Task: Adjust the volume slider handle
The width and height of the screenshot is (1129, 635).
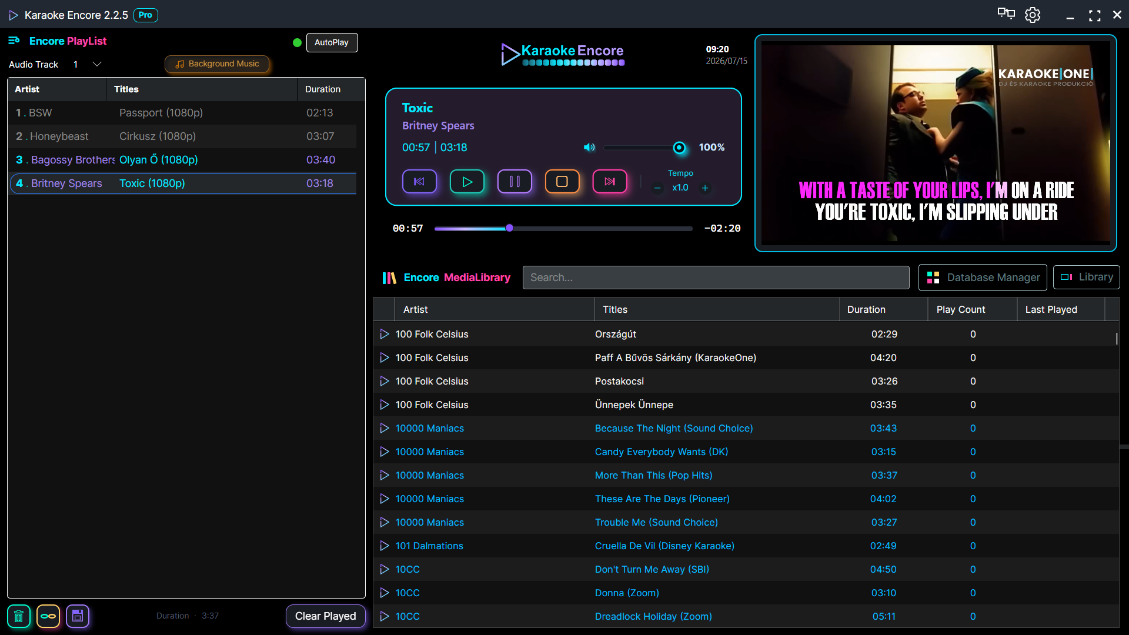Action: 679,148
